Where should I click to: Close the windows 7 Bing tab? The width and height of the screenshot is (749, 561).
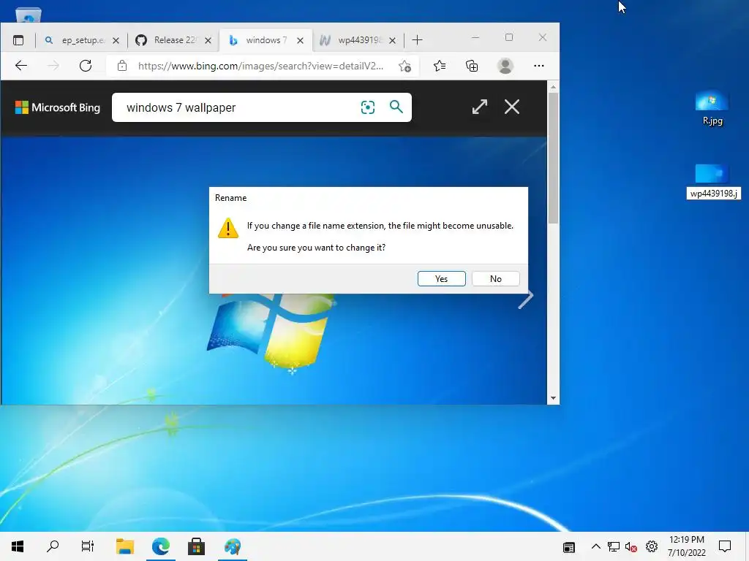coord(300,41)
